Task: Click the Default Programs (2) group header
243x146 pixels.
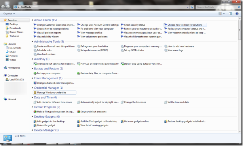Action: [x=47, y=107]
